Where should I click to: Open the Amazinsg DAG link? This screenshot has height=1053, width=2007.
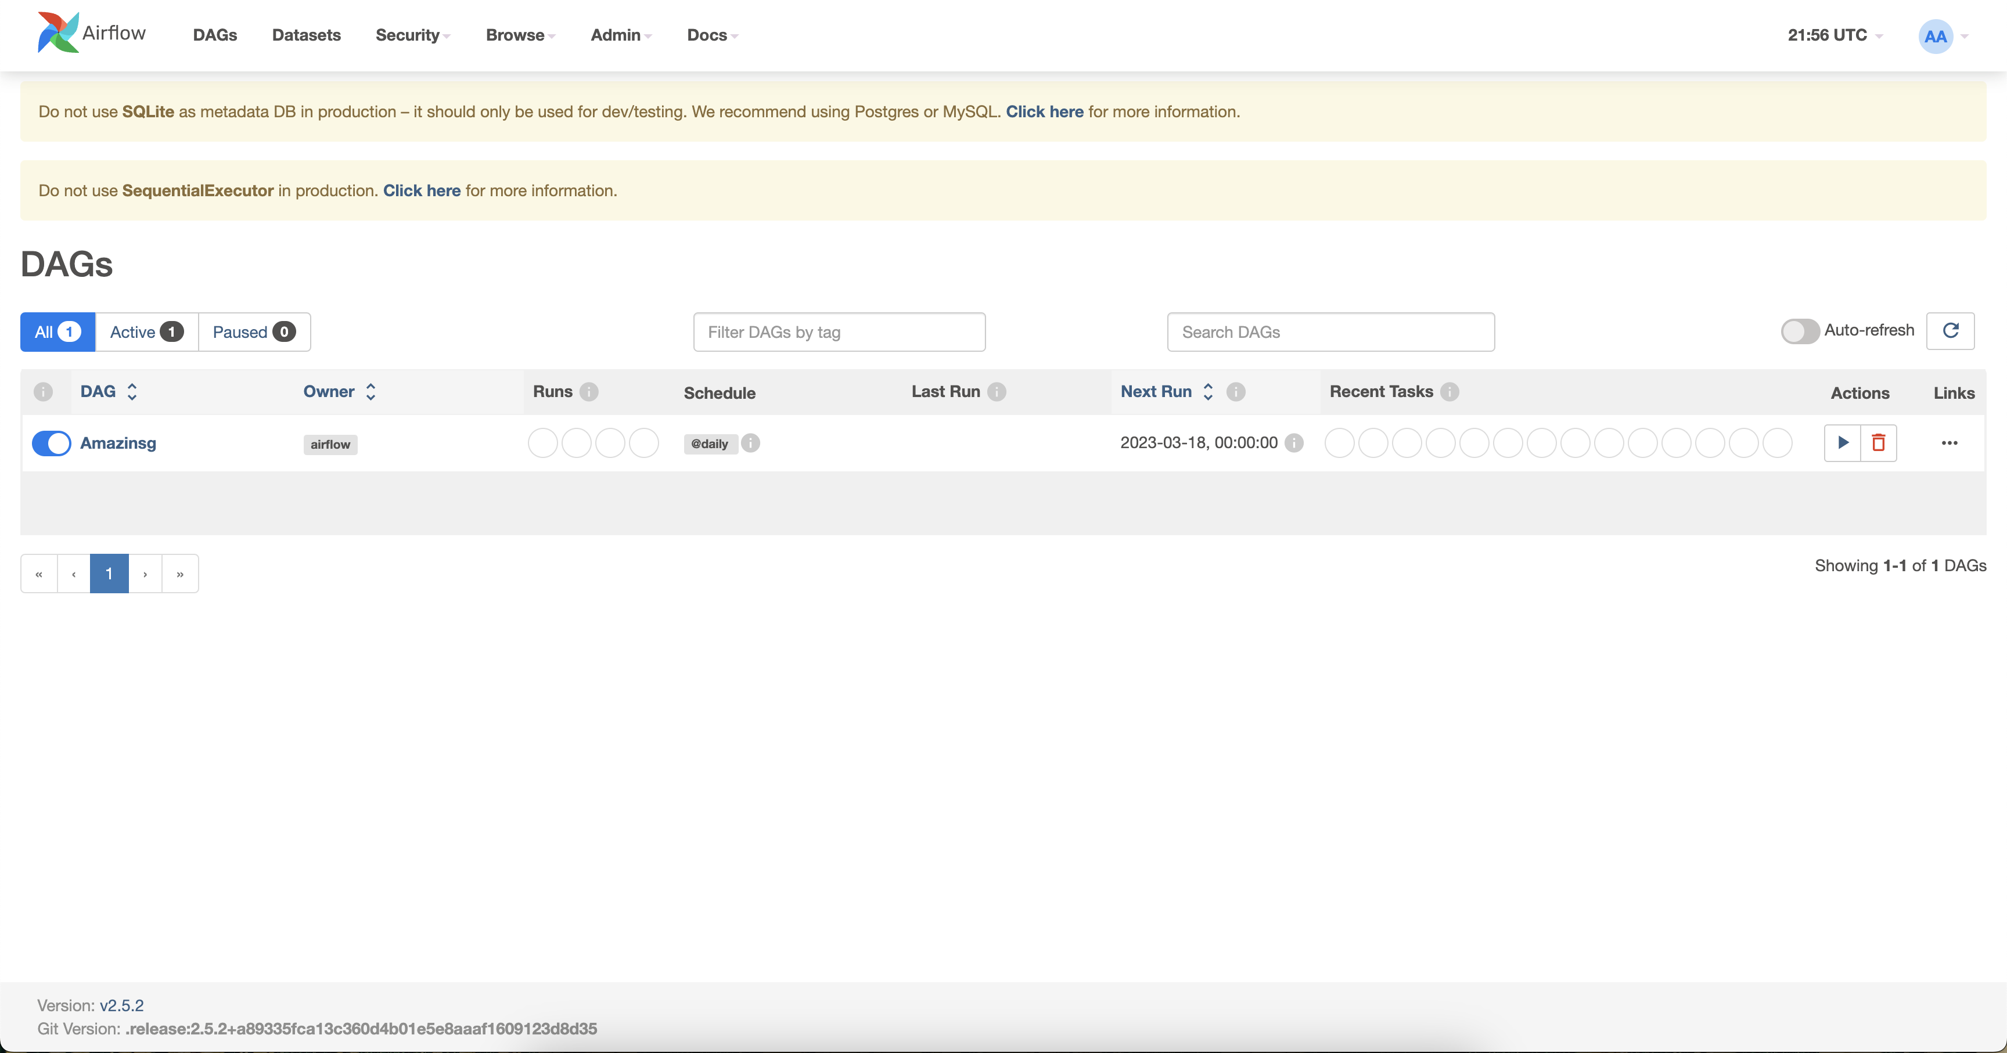coord(118,442)
